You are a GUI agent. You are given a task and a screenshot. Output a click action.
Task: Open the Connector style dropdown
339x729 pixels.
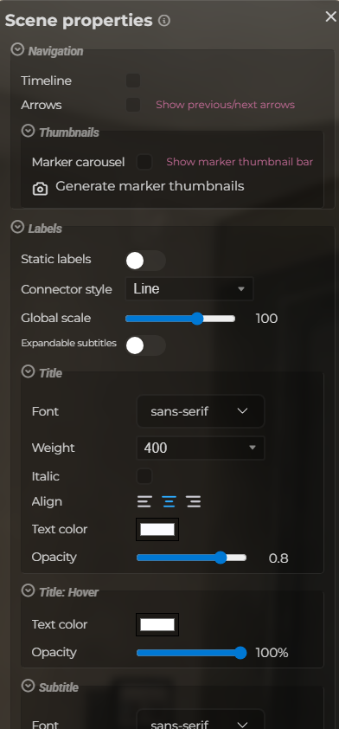(x=189, y=288)
